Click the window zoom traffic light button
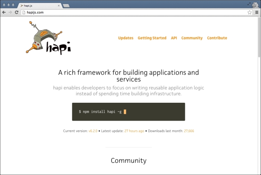 pos(13,5)
